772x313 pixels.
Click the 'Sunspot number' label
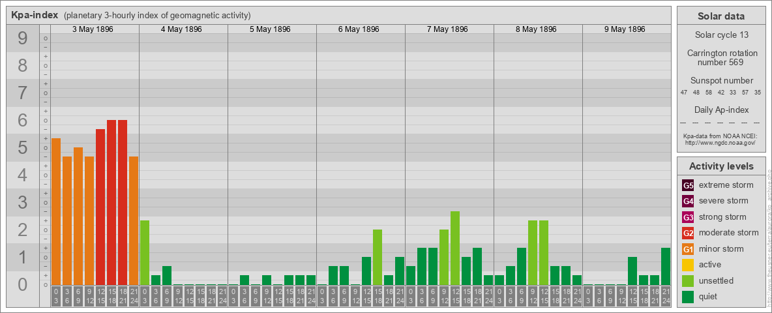[x=721, y=81]
